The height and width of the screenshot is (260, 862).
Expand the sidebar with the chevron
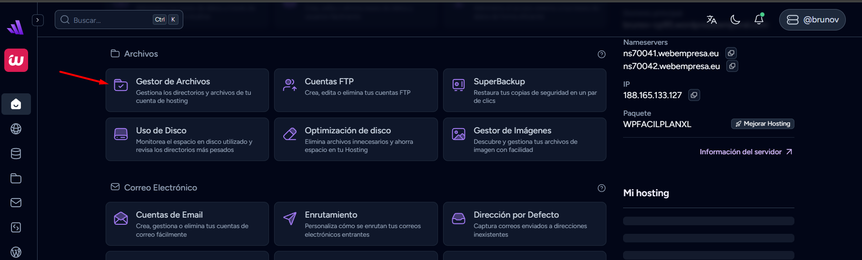pyautogui.click(x=38, y=20)
